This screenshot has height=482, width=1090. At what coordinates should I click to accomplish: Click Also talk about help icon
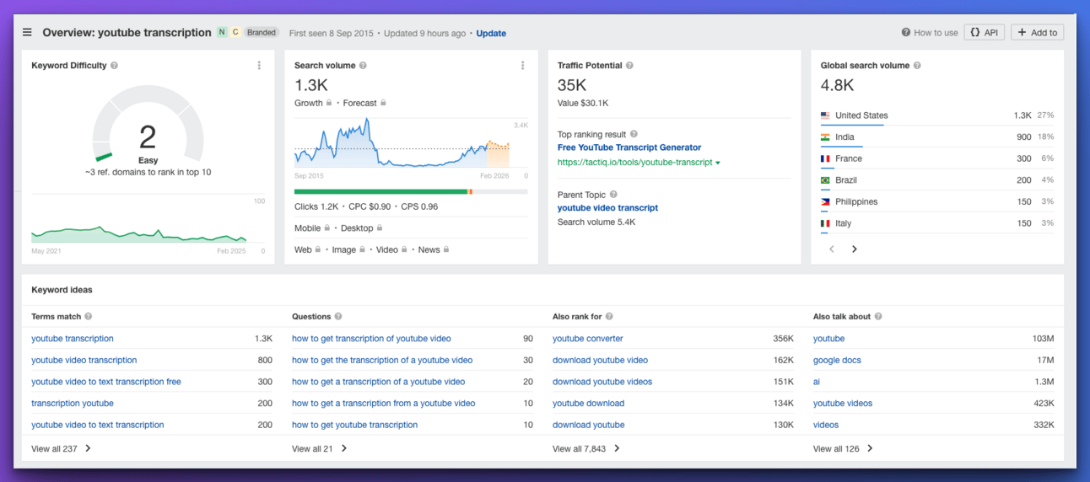pos(878,317)
